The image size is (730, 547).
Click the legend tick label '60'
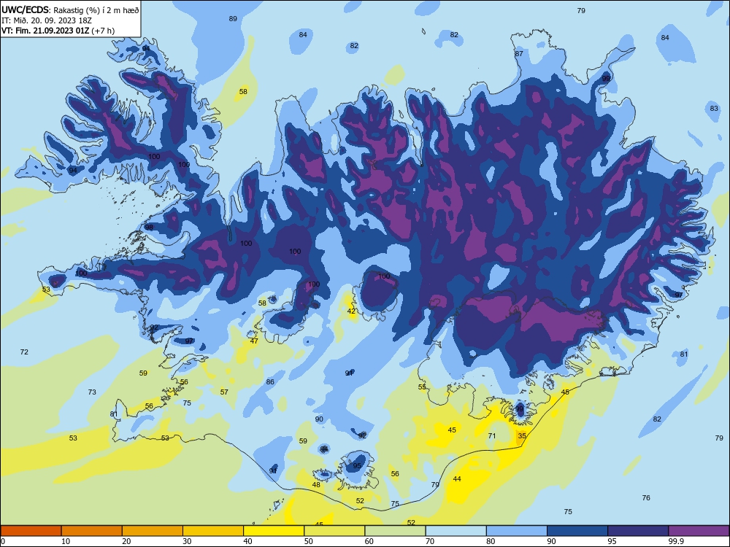pyautogui.click(x=369, y=541)
